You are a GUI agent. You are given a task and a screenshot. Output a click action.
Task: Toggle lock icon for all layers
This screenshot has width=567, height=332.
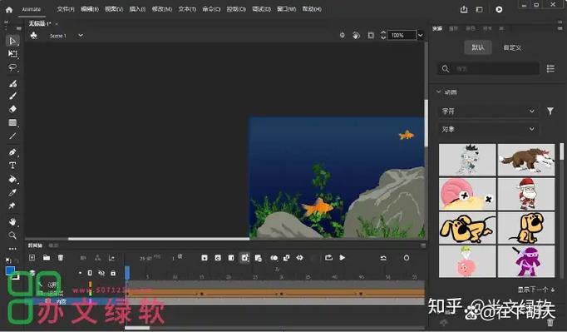(x=113, y=273)
